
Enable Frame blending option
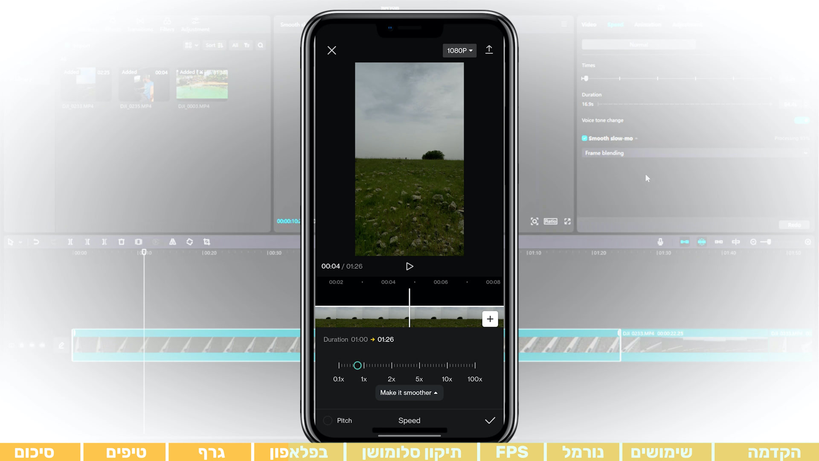pyautogui.click(x=604, y=152)
